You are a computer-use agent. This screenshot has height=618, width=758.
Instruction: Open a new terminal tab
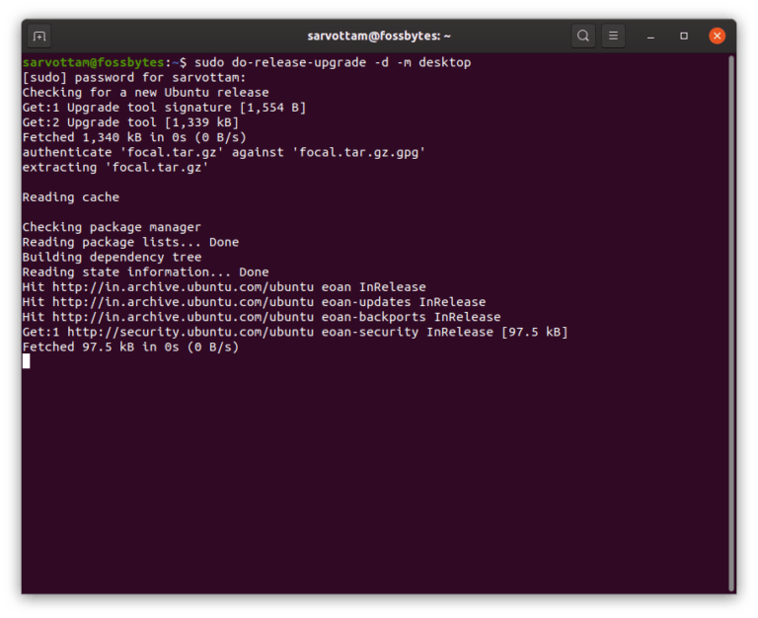[39, 37]
